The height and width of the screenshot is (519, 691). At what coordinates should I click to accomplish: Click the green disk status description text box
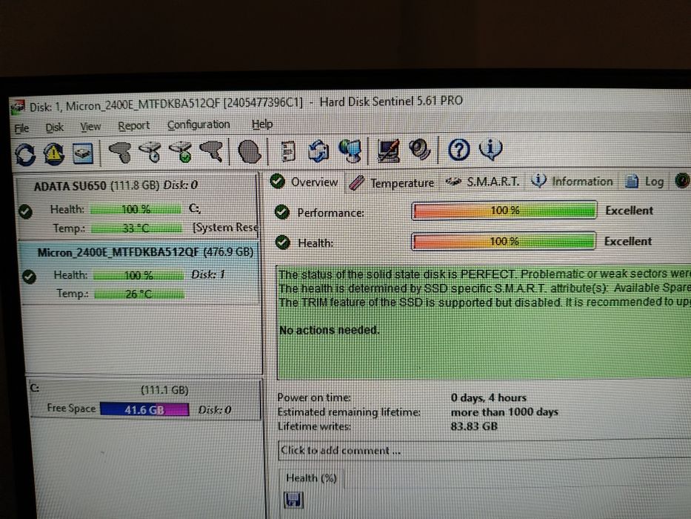(484, 323)
